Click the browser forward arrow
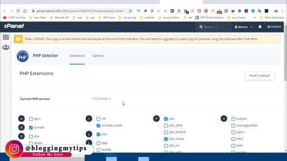This screenshot has width=287, height=161. pos(11,11)
